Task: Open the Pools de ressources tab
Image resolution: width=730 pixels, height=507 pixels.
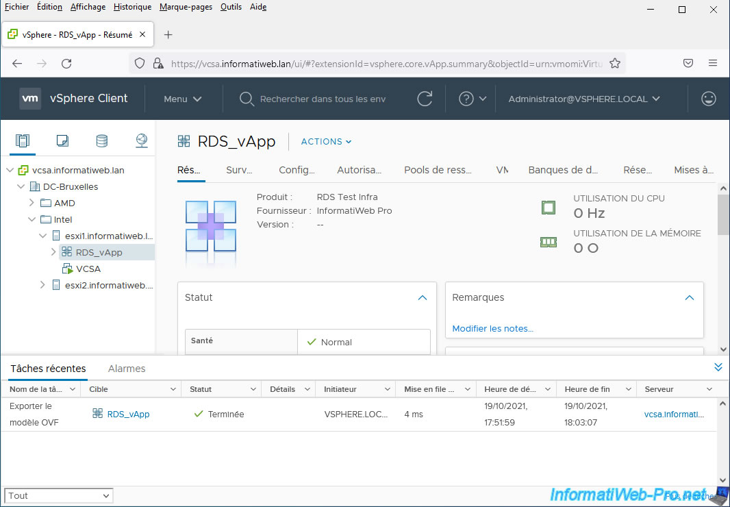Action: (x=438, y=170)
